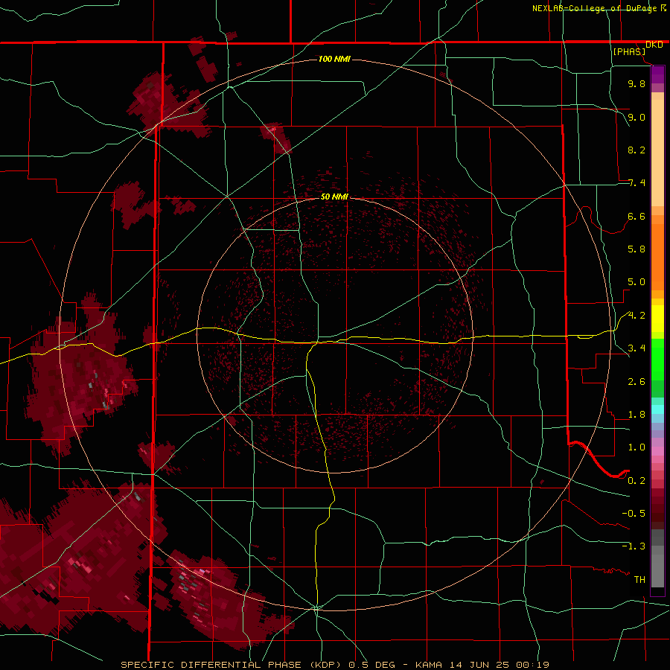Click the 5.0 color scale label
670x670 pixels.
coord(636,282)
